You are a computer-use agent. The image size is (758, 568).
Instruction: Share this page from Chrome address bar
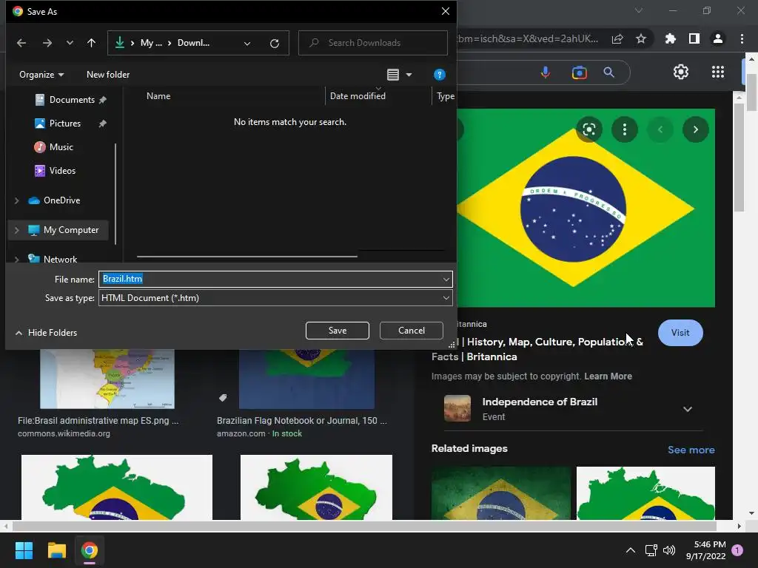tap(617, 38)
